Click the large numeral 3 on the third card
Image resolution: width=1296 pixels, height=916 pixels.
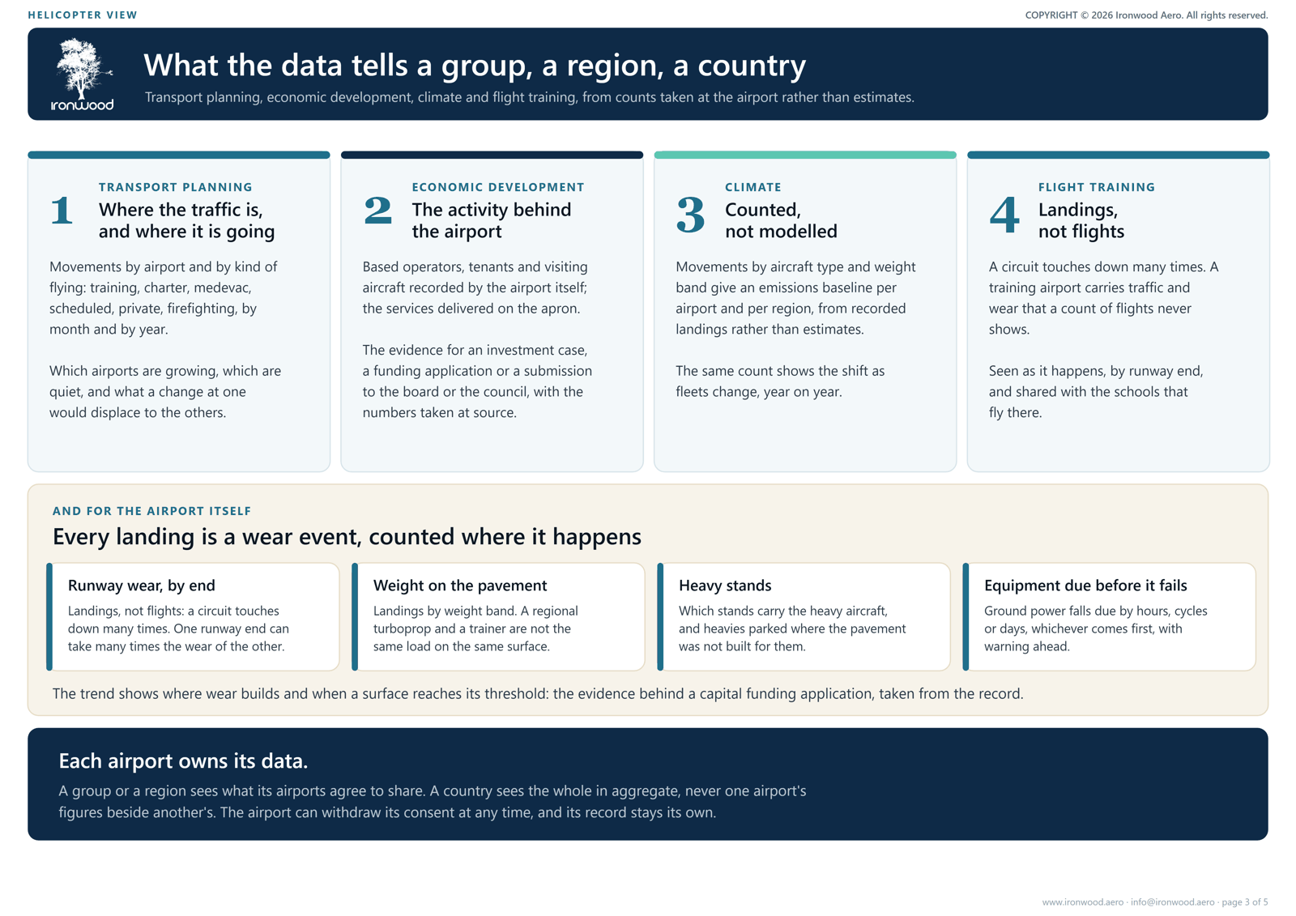tap(691, 215)
